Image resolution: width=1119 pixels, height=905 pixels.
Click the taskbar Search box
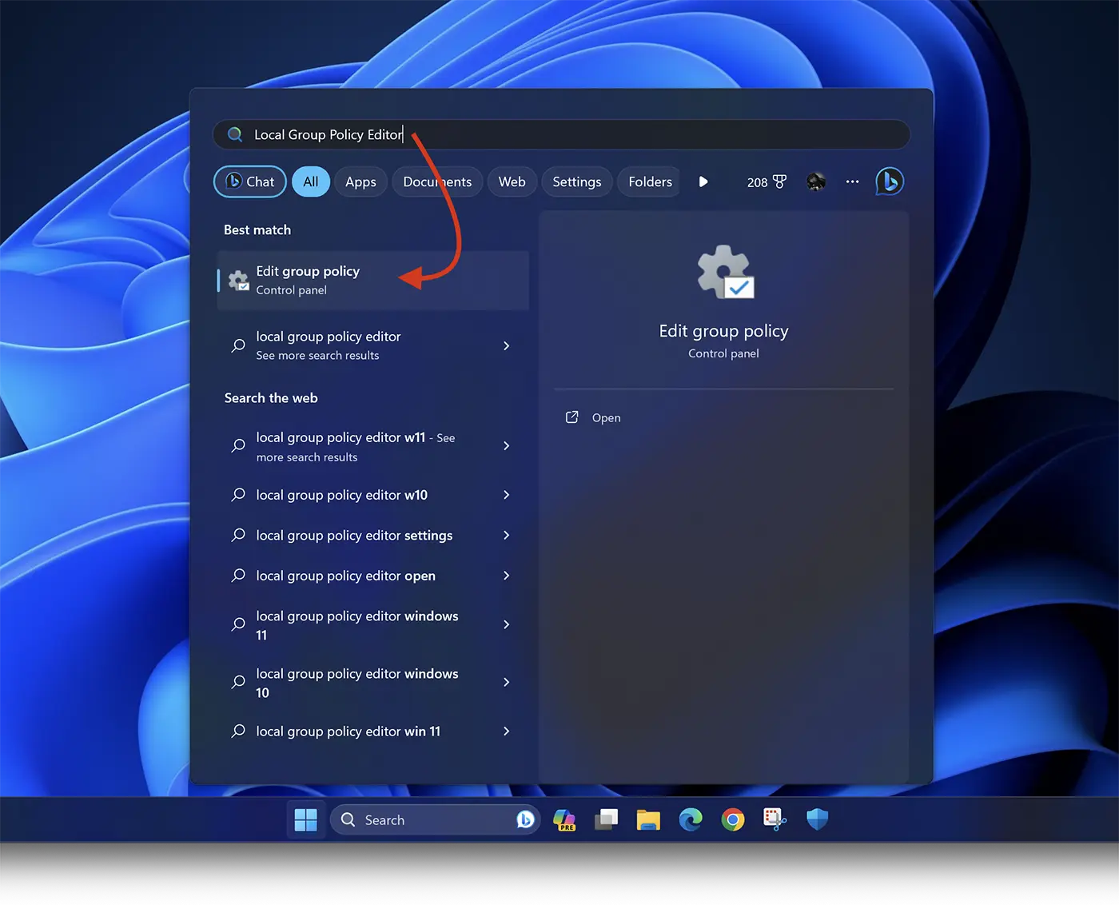435,819
